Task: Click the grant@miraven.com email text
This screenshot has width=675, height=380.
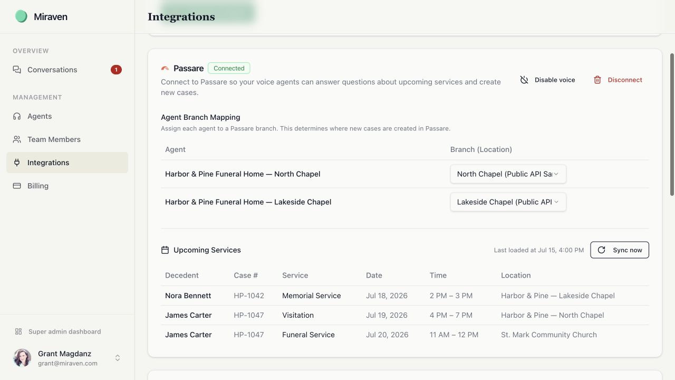Action: point(67,363)
